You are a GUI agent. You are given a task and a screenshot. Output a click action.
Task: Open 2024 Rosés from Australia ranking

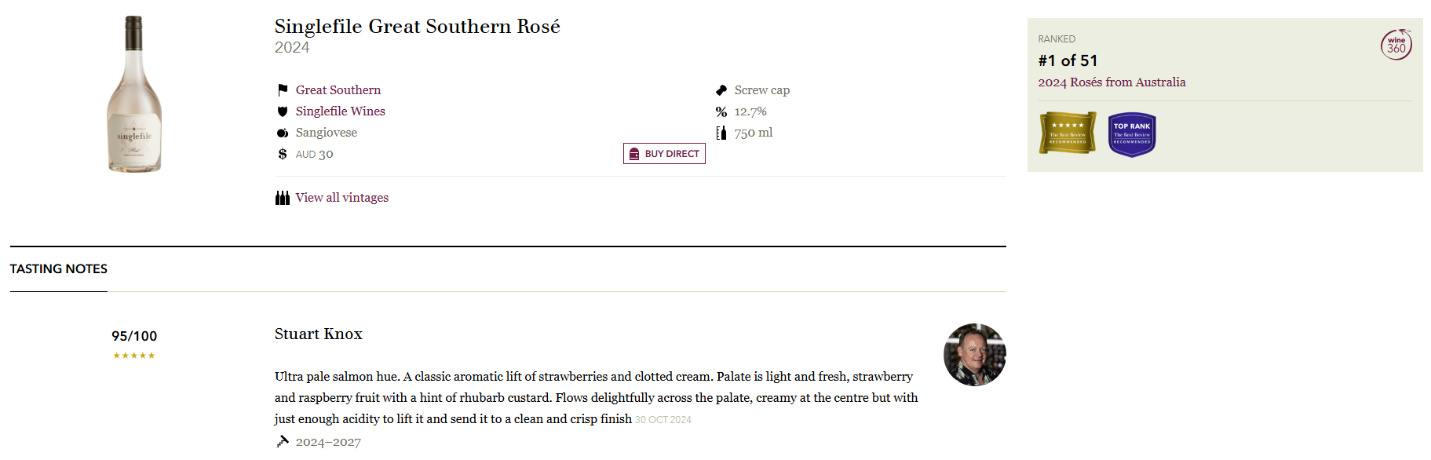click(1112, 82)
